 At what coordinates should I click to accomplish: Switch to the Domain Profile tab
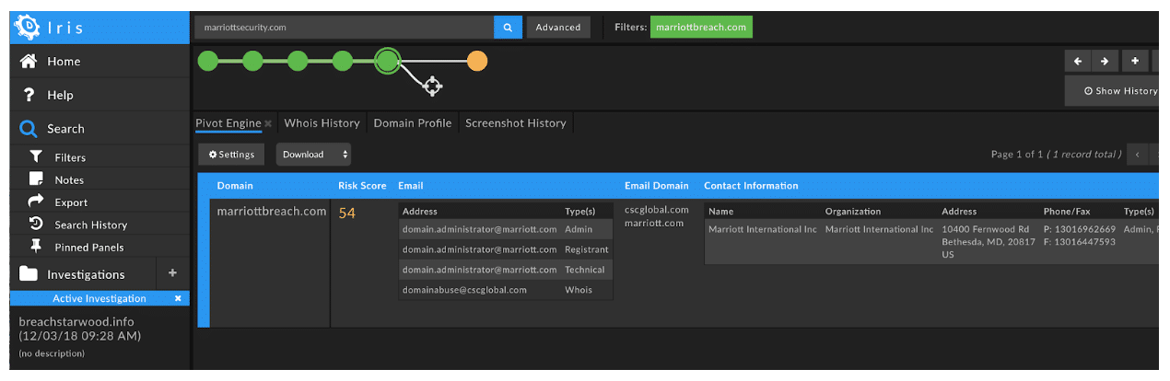[x=412, y=123]
